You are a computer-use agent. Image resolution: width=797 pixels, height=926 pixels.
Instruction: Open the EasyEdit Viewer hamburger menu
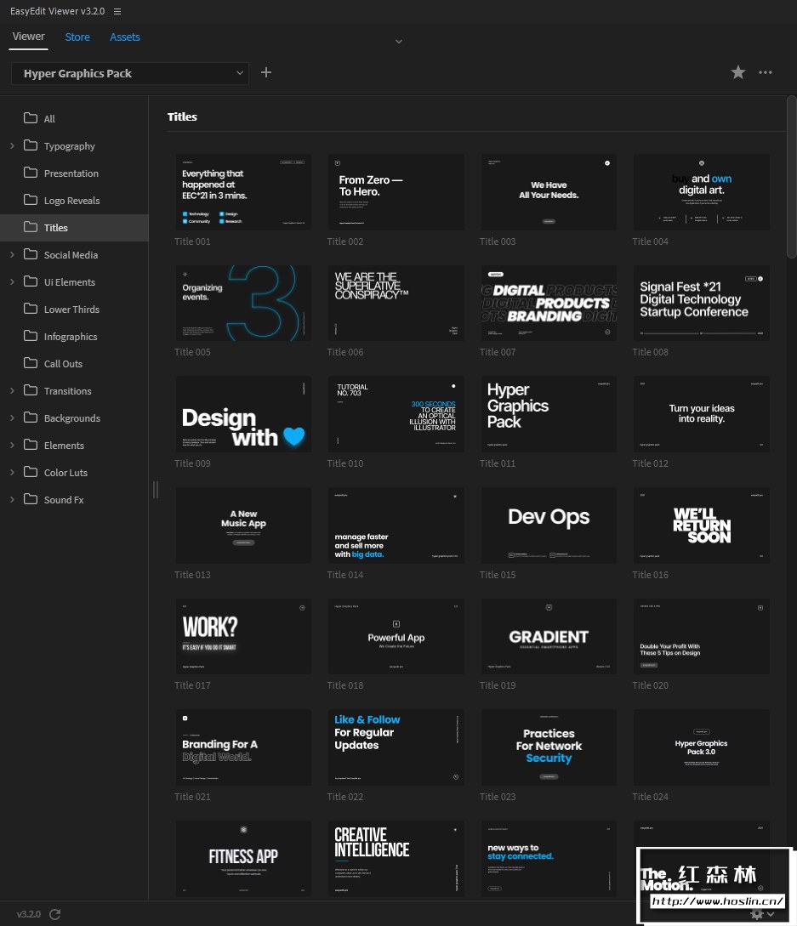pos(117,11)
